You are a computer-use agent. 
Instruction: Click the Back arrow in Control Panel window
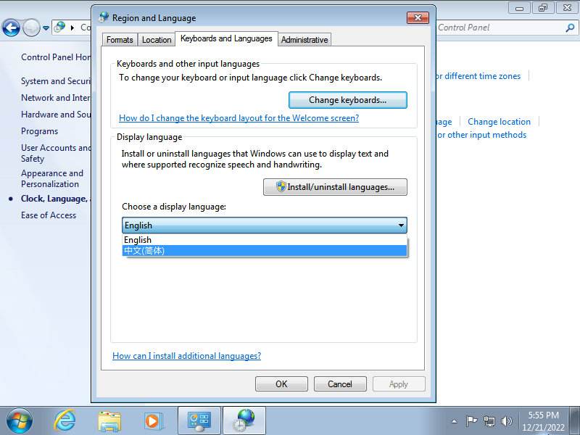click(x=11, y=28)
